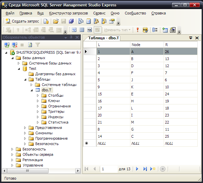Select the Триггеры folder
The height and width of the screenshot is (183, 203).
56,111
